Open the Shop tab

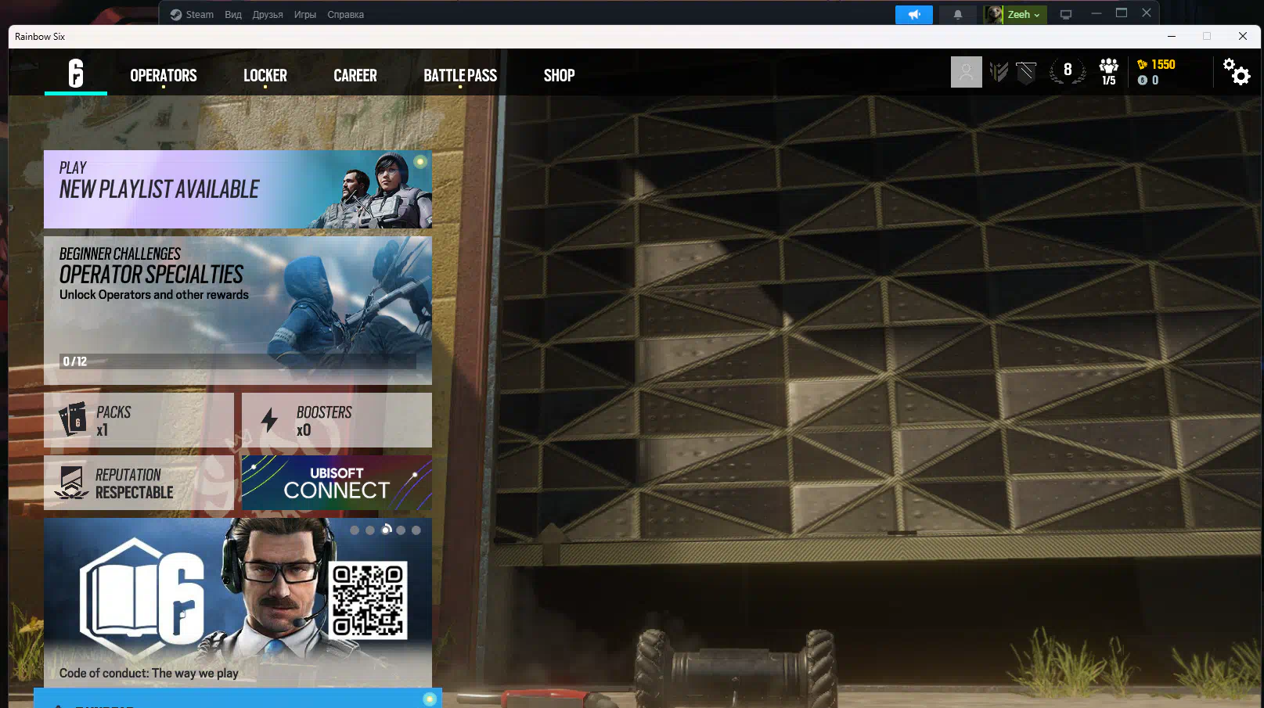(559, 75)
